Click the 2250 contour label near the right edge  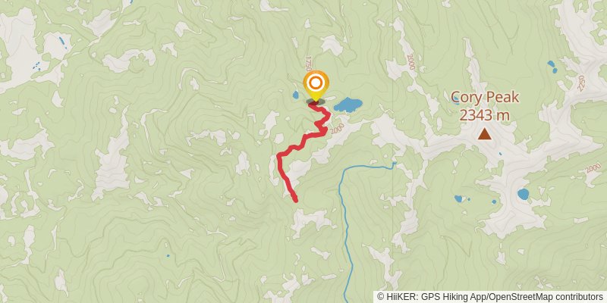coord(581,83)
